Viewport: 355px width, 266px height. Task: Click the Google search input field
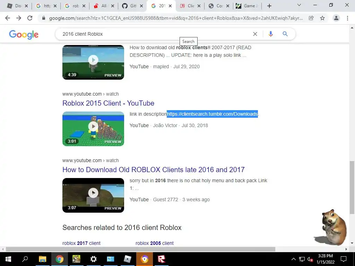point(154,34)
